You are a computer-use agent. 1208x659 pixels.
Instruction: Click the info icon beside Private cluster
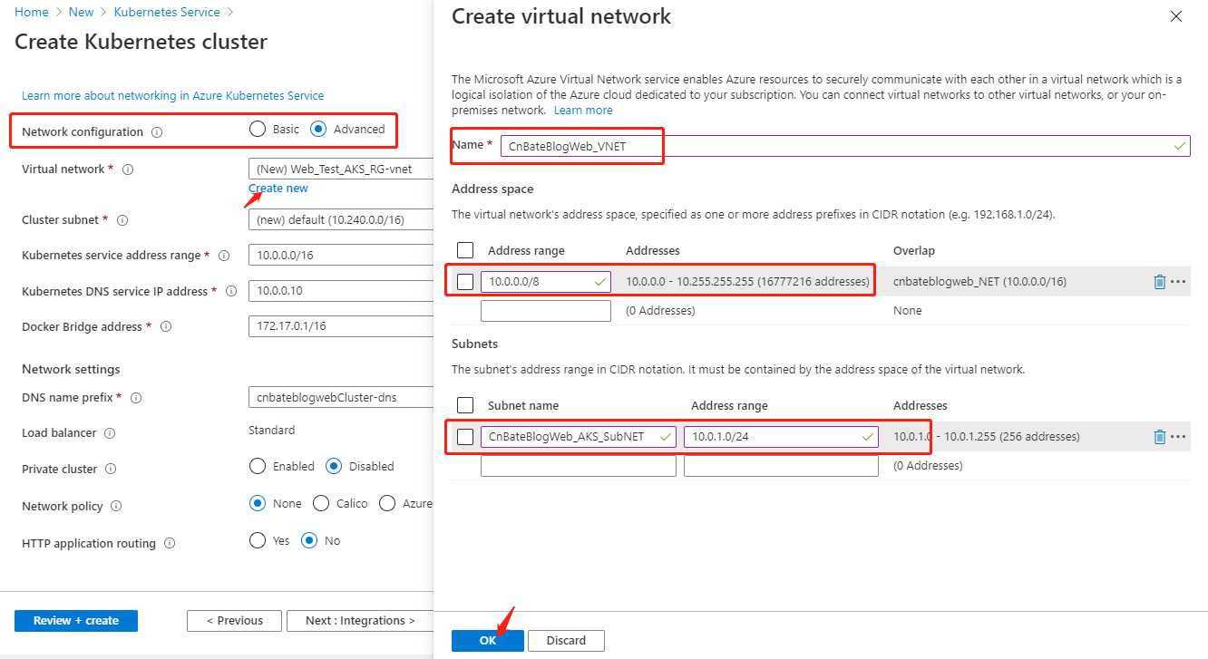111,470
